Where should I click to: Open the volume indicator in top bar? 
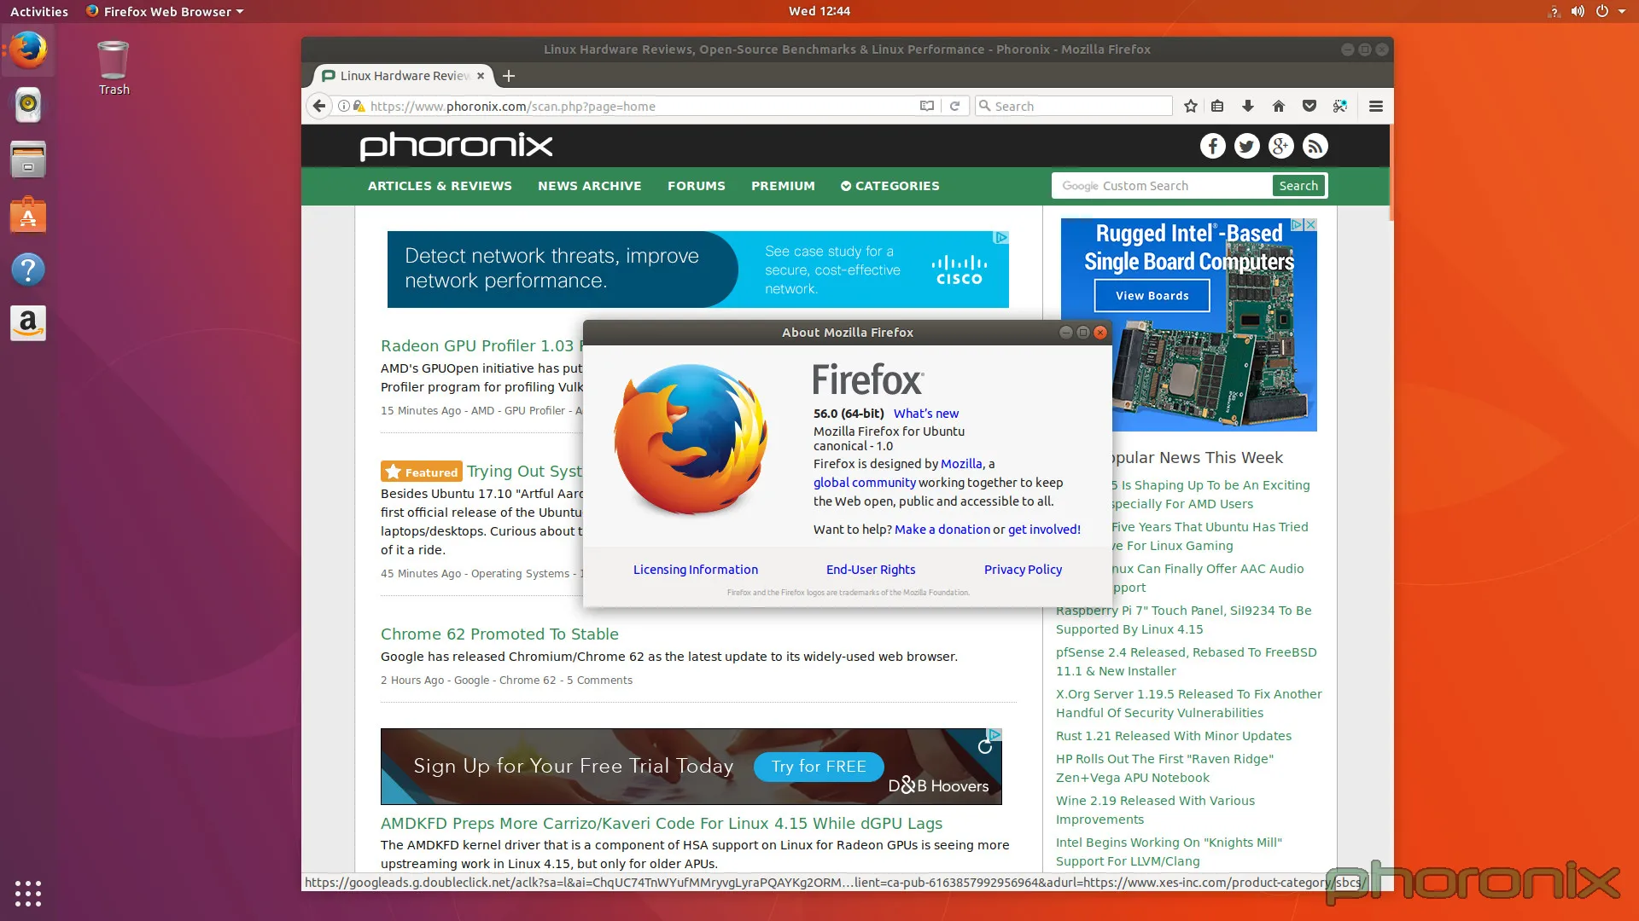(1578, 11)
